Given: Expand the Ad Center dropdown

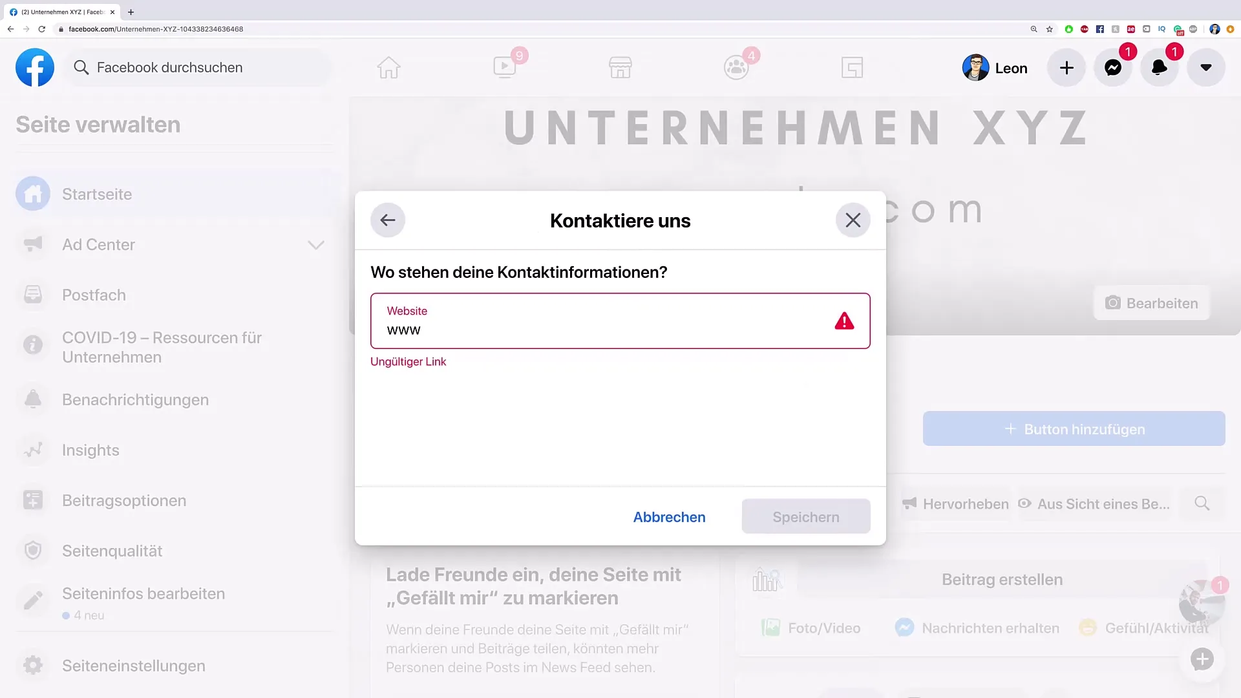Looking at the screenshot, I should [315, 244].
